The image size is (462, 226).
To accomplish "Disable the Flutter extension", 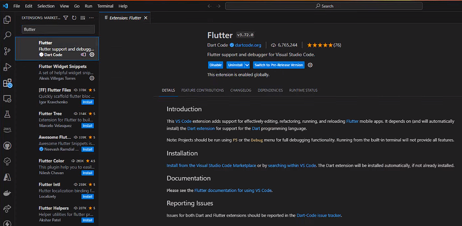I will tap(215, 65).
